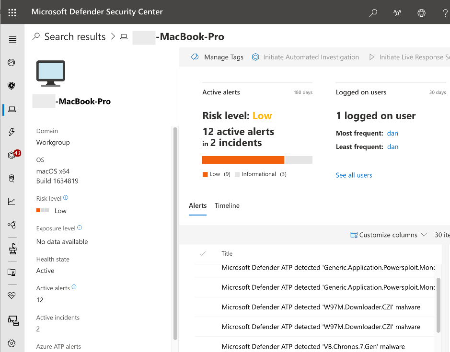Open most frequent user dan link

point(392,133)
